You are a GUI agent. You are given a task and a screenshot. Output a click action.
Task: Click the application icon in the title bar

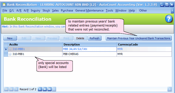tap(4, 5)
